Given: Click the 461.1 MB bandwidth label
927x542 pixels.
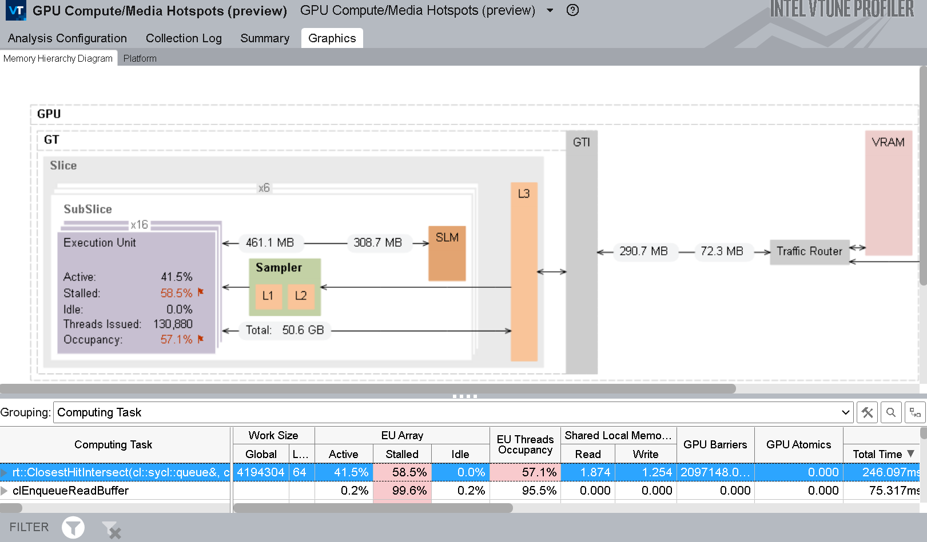Looking at the screenshot, I should [x=270, y=243].
